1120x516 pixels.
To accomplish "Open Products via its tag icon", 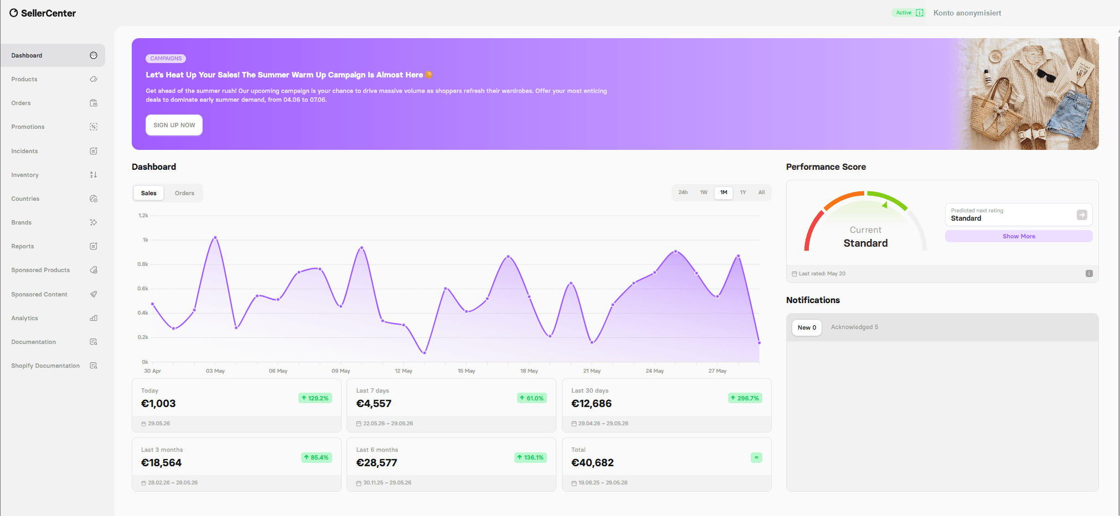I will pyautogui.click(x=94, y=79).
